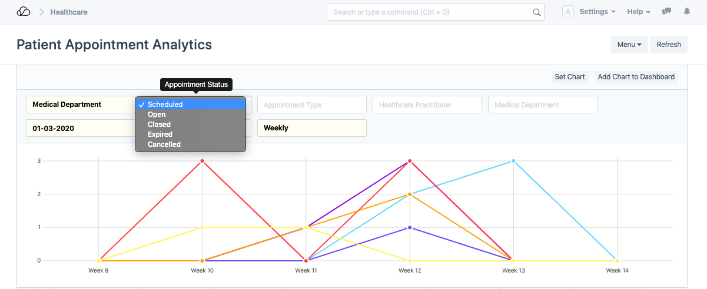Image resolution: width=707 pixels, height=289 pixels.
Task: Expand the Settings dropdown
Action: [x=597, y=12]
